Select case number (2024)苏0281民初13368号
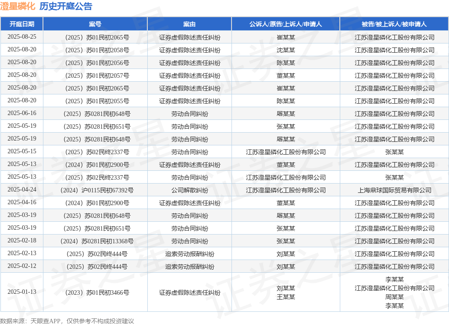The height and width of the screenshot is (325, 449). [x=97, y=241]
